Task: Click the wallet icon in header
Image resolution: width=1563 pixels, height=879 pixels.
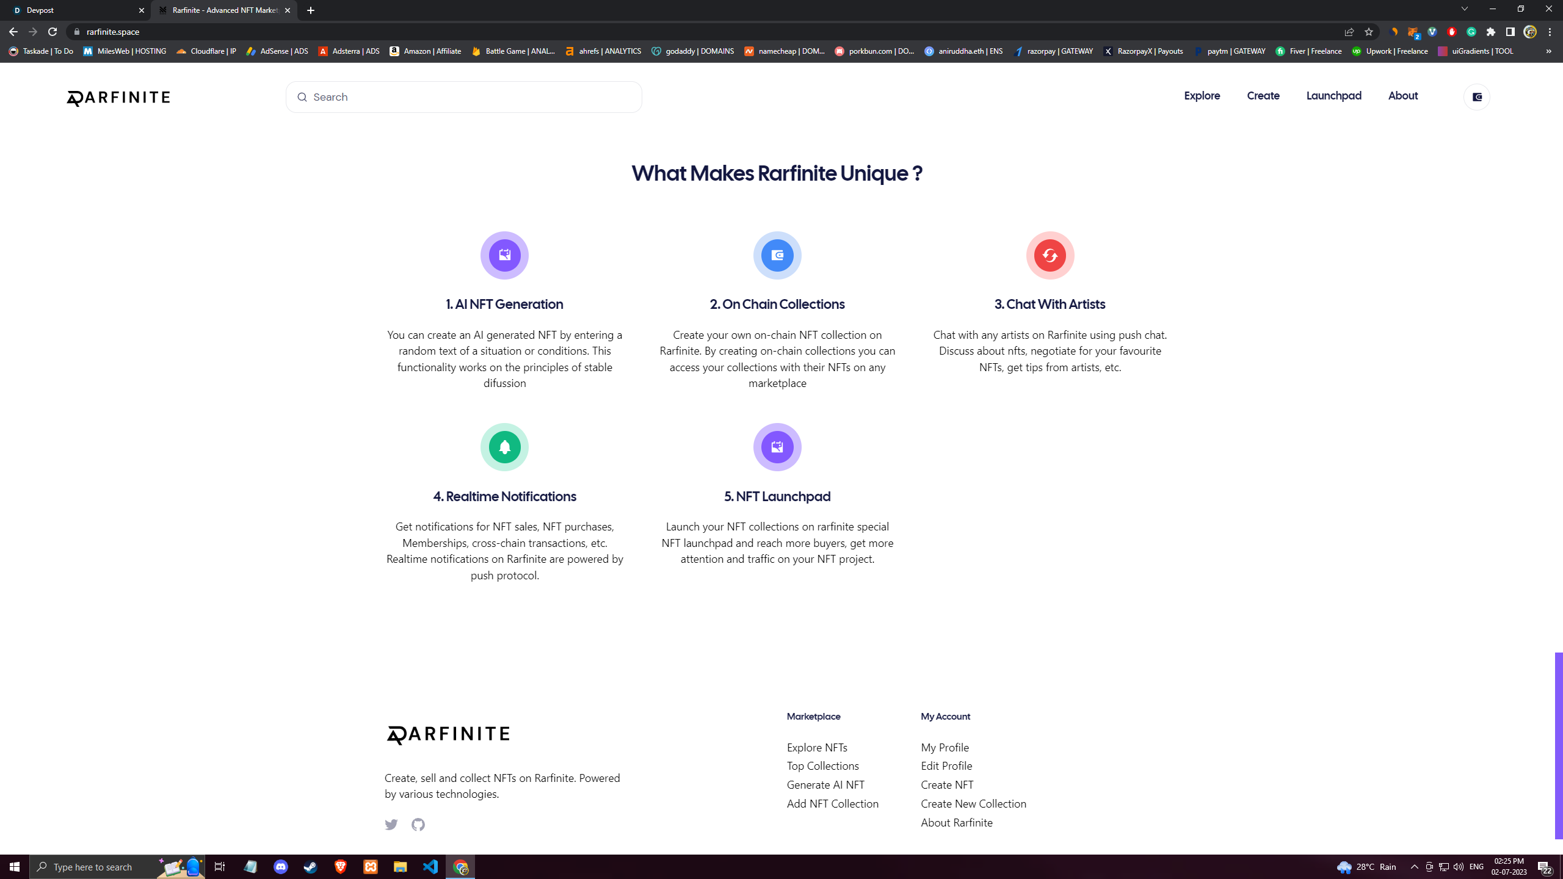Action: pyautogui.click(x=1476, y=97)
